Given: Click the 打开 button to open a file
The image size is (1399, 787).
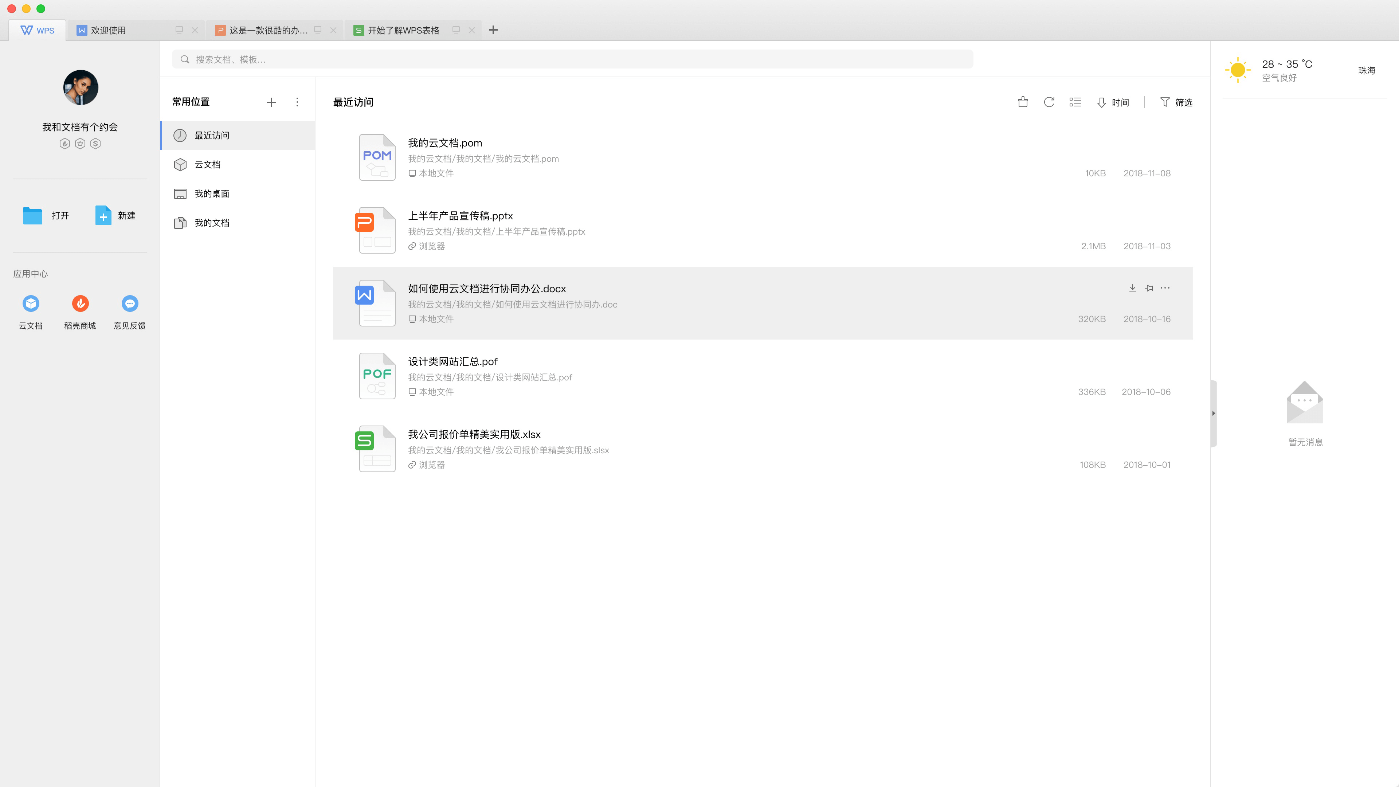Looking at the screenshot, I should 46,216.
